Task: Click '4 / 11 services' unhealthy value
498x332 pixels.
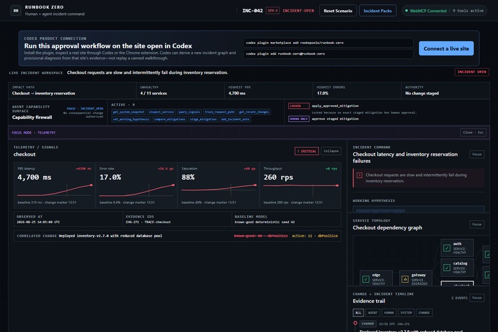Action: [x=153, y=93]
